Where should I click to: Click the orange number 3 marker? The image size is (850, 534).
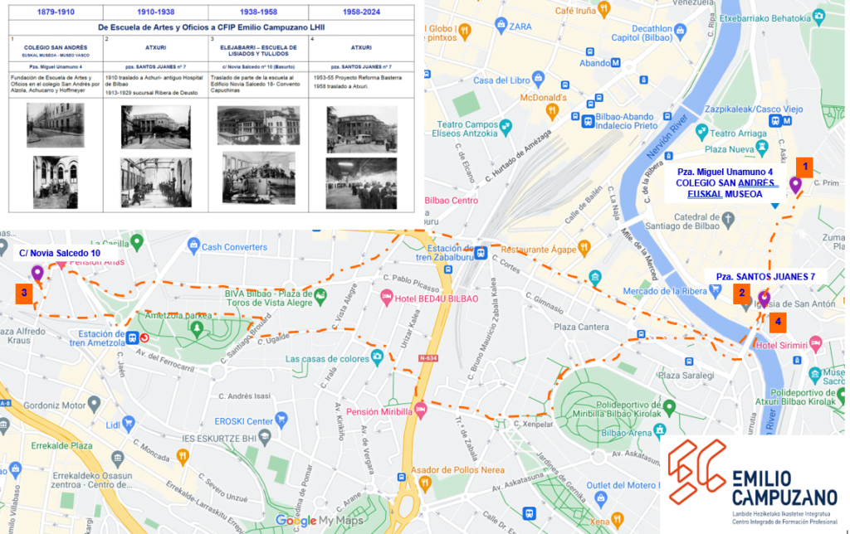coord(24,293)
